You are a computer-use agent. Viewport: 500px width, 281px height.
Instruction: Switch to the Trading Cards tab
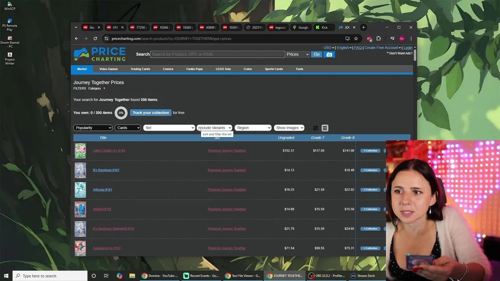click(140, 69)
